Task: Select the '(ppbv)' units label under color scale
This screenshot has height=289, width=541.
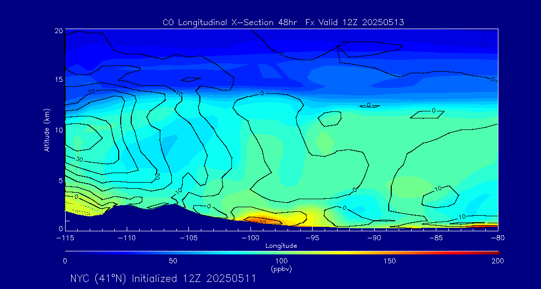Action: click(x=281, y=269)
